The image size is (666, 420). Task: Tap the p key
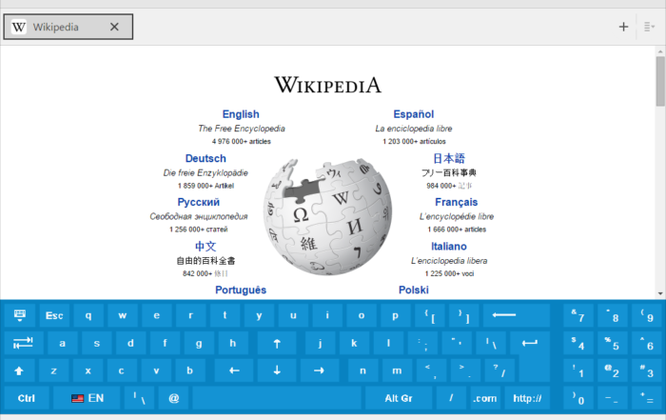[395, 315]
